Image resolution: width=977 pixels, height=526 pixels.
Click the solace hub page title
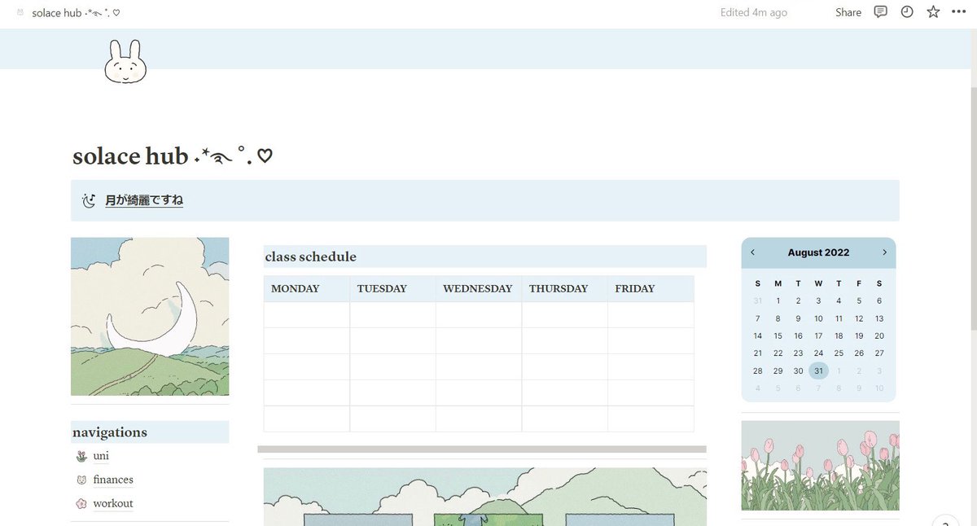173,156
